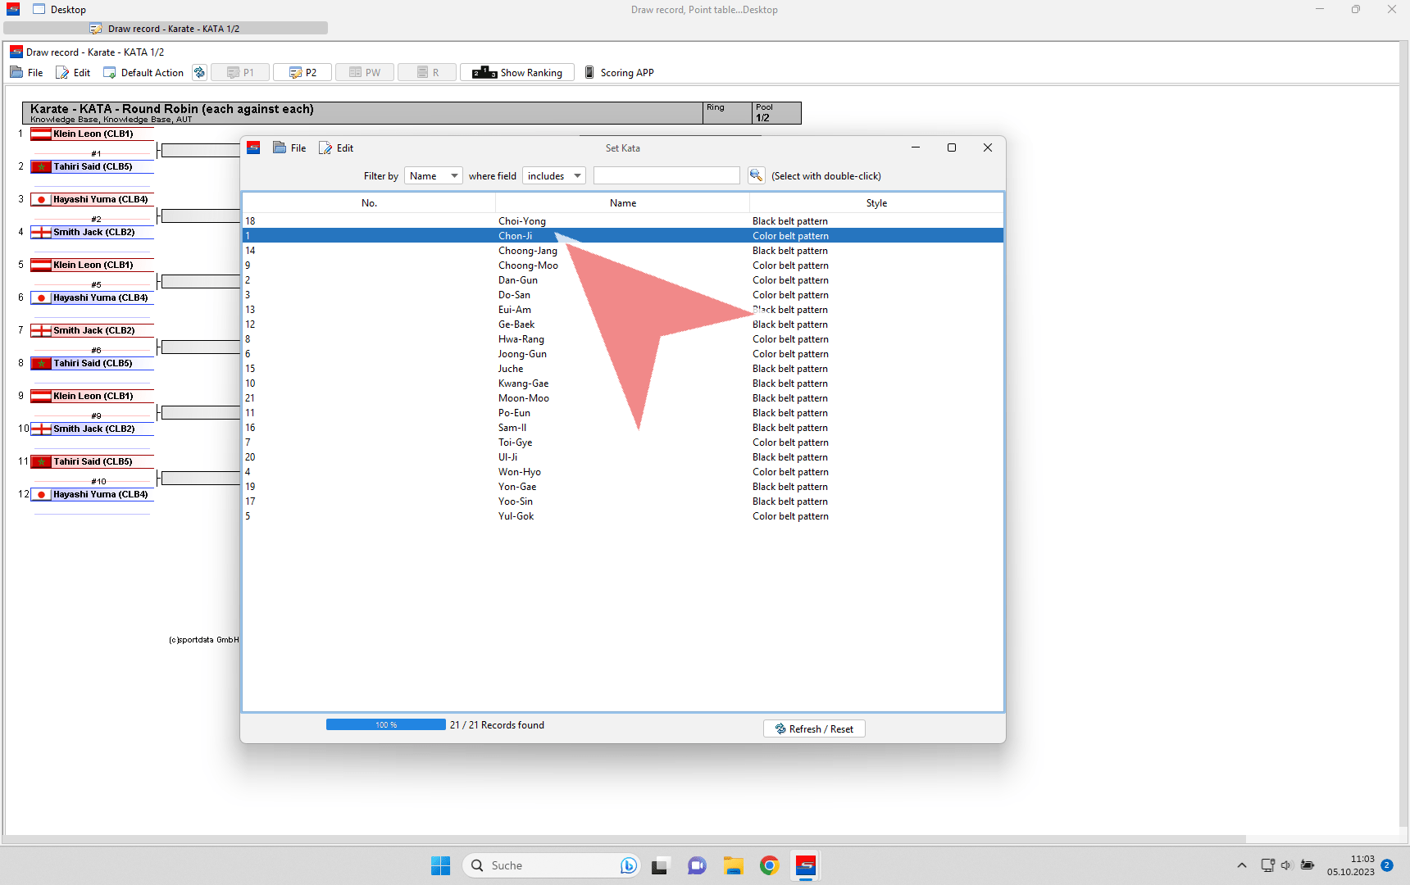Open Edit menu in Set Kata dialog

337,148
